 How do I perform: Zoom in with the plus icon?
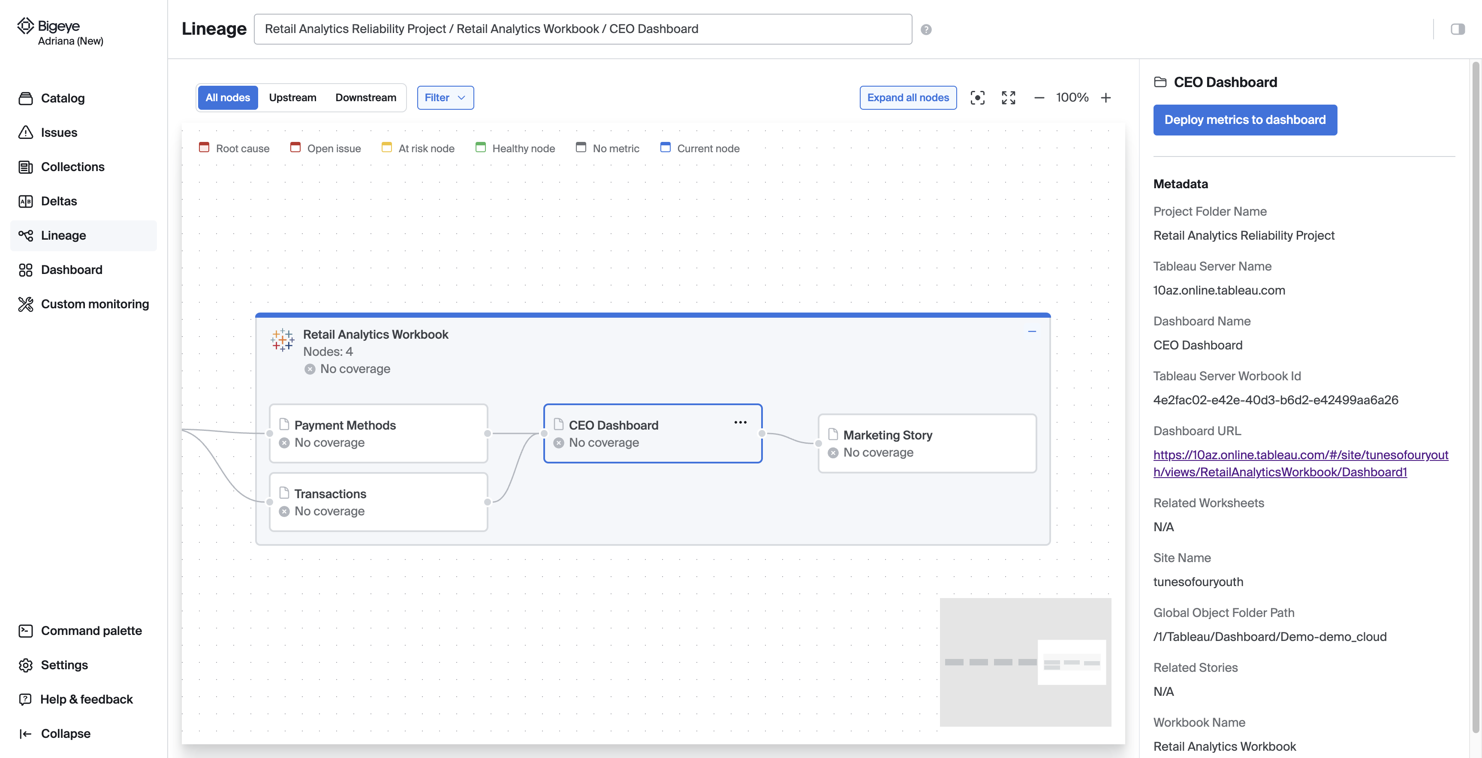1105,98
